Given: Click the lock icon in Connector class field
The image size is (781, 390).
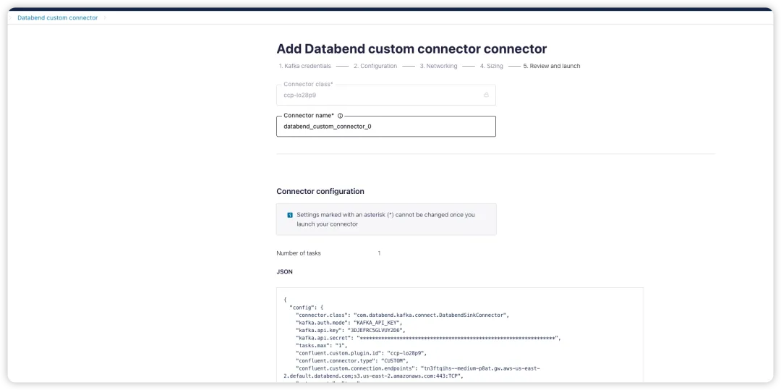Looking at the screenshot, I should click(486, 95).
